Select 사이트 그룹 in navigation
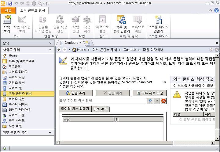220x152 pixels. pos(28,115)
